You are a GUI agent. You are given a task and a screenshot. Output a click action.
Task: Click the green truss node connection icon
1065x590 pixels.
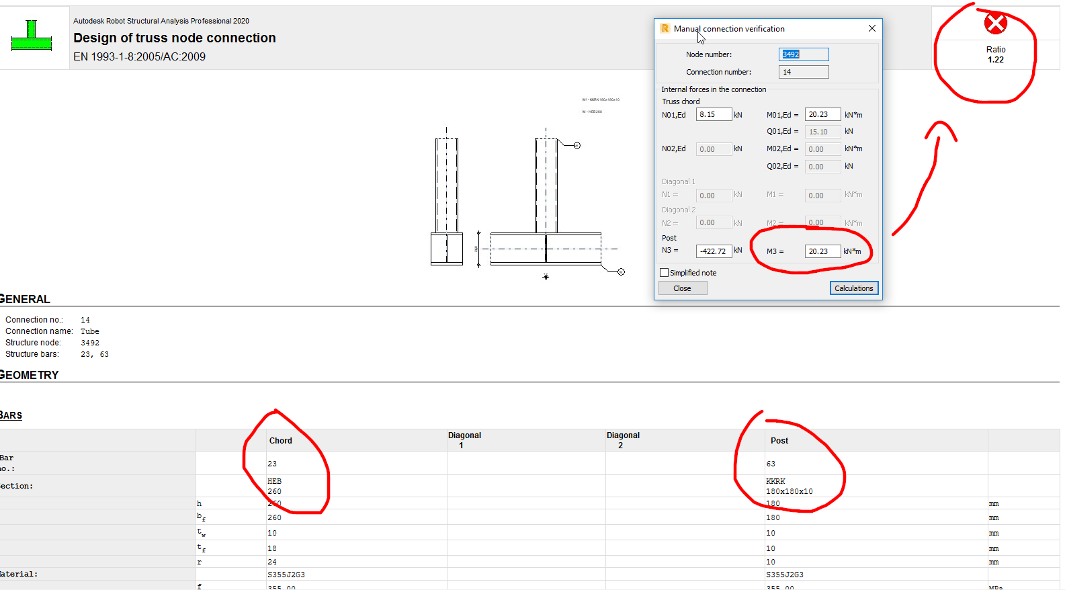tap(32, 36)
